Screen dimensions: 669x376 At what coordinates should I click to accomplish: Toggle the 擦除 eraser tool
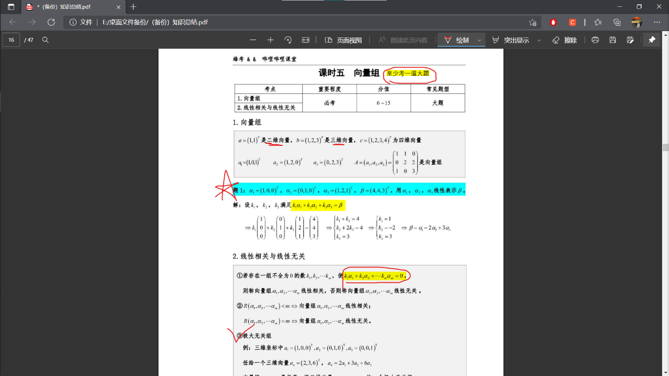[x=565, y=40]
